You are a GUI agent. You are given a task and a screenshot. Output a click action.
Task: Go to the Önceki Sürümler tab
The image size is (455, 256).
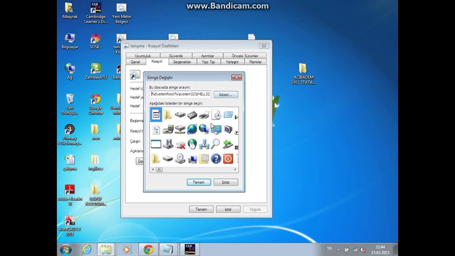(x=245, y=56)
